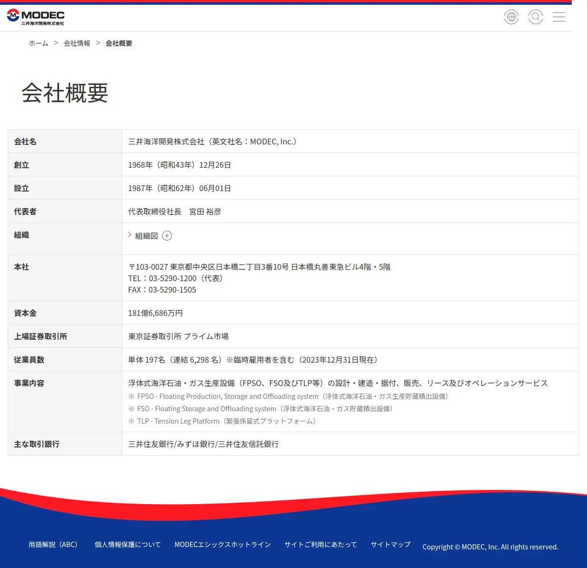The height and width of the screenshot is (568, 587).
Task: Open the search magnifier icon
Action: click(536, 17)
